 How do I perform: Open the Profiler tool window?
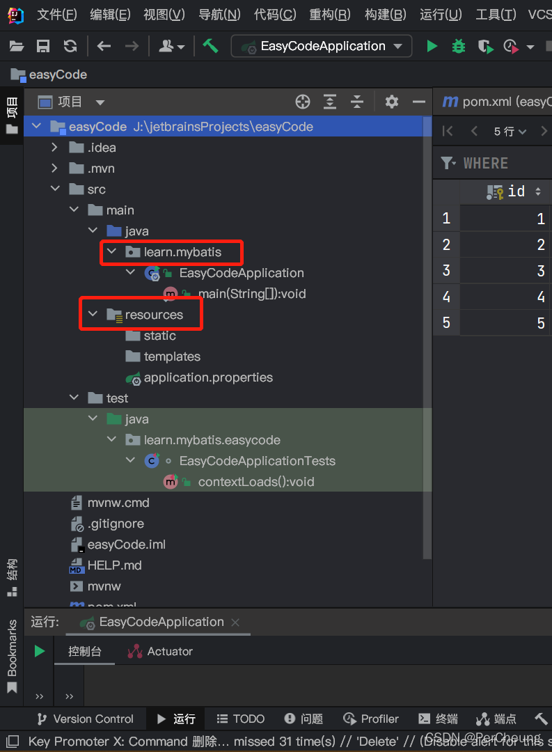370,719
